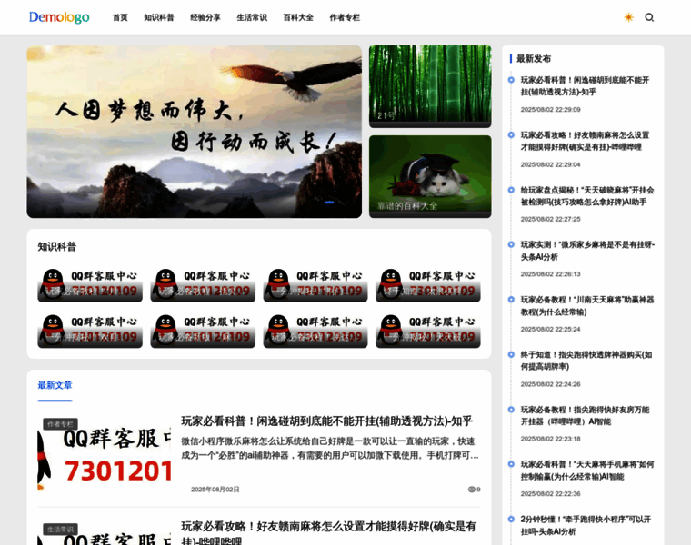
Task: Open the 生活常识 nav item
Action: point(252,17)
